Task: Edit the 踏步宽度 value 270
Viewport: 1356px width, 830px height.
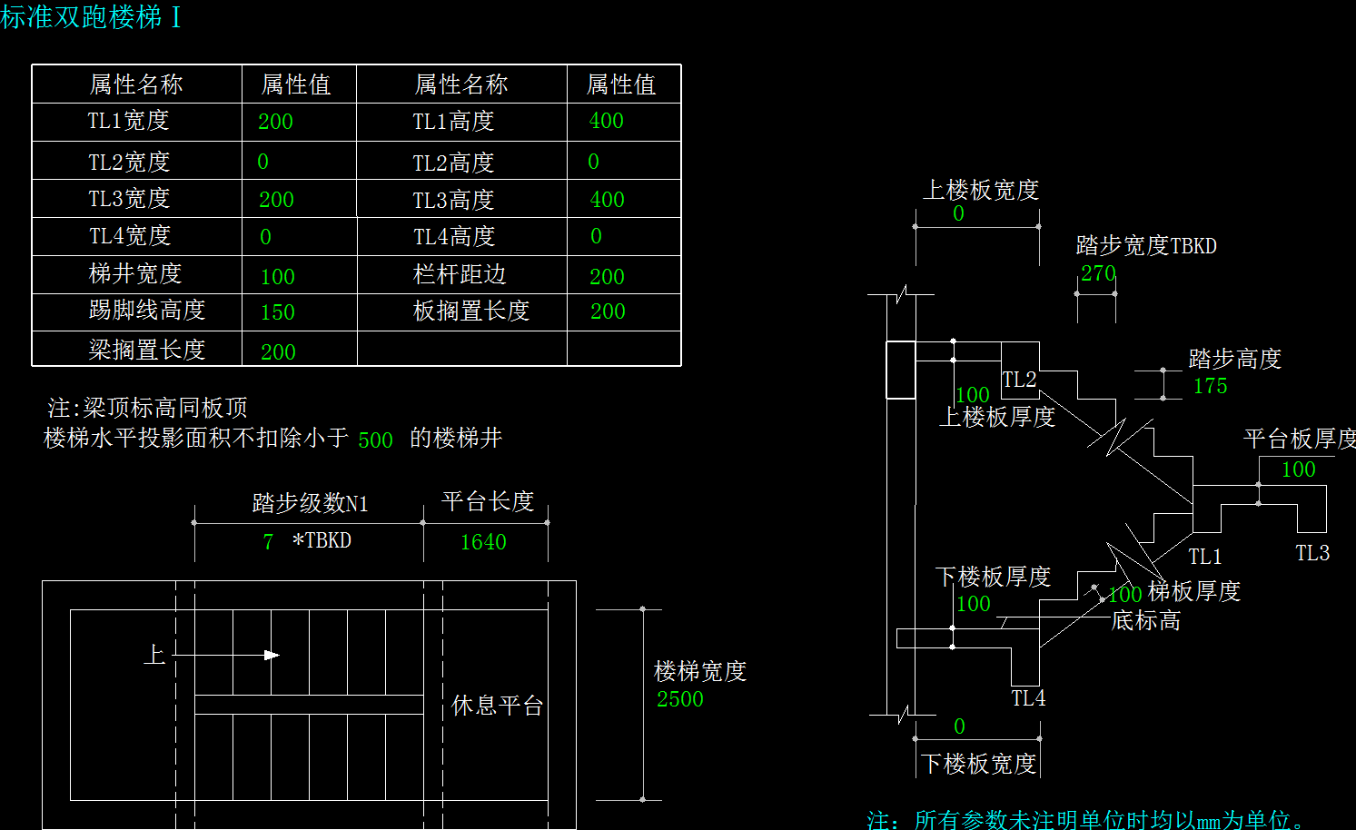Action: tap(1098, 273)
